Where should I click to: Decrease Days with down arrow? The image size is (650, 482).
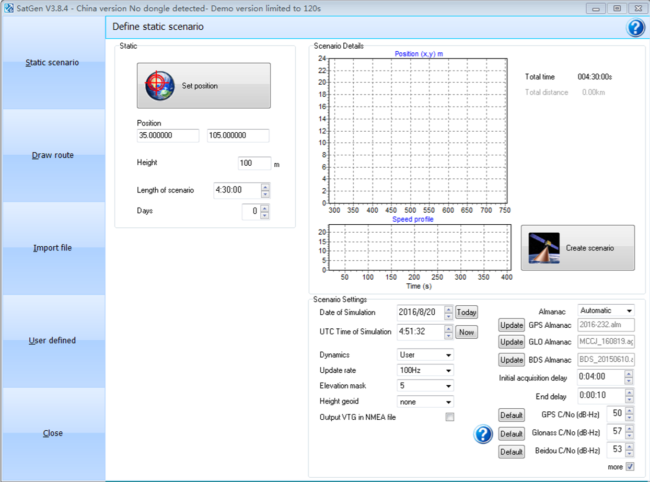click(x=265, y=215)
